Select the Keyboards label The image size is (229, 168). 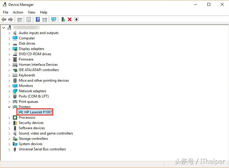(x=27, y=75)
